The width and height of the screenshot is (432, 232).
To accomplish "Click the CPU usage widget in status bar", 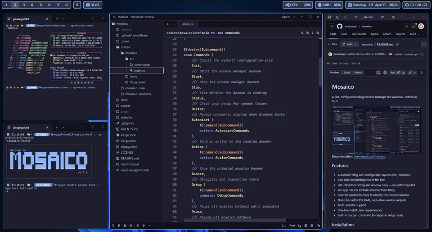I will [297, 5].
